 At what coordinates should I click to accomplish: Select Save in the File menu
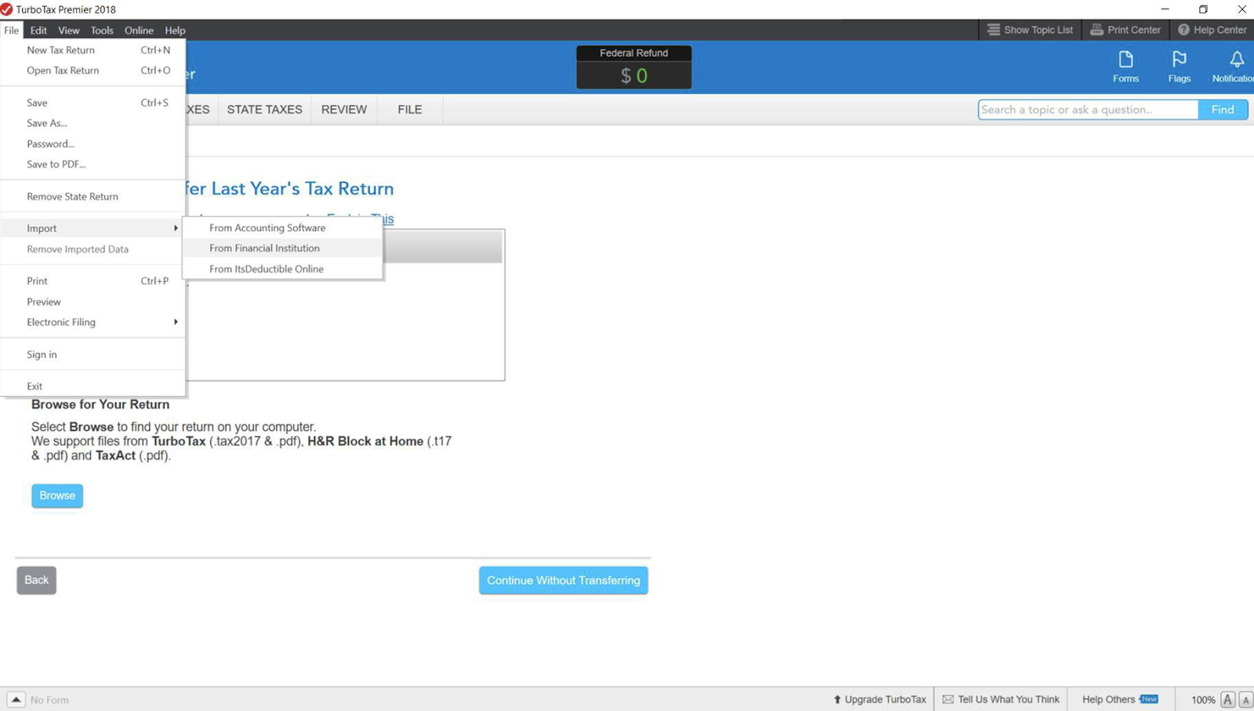click(x=92, y=103)
